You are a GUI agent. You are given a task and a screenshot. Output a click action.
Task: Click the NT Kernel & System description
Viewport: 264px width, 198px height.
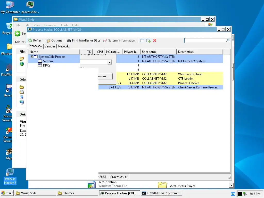pos(192,61)
